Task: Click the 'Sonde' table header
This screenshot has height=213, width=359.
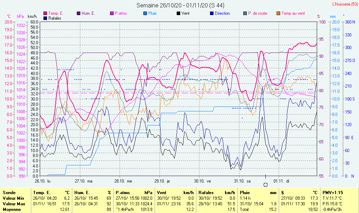Action: coord(9,193)
